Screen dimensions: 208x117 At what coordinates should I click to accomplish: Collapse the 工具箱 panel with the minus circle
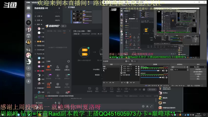coord(68,61)
